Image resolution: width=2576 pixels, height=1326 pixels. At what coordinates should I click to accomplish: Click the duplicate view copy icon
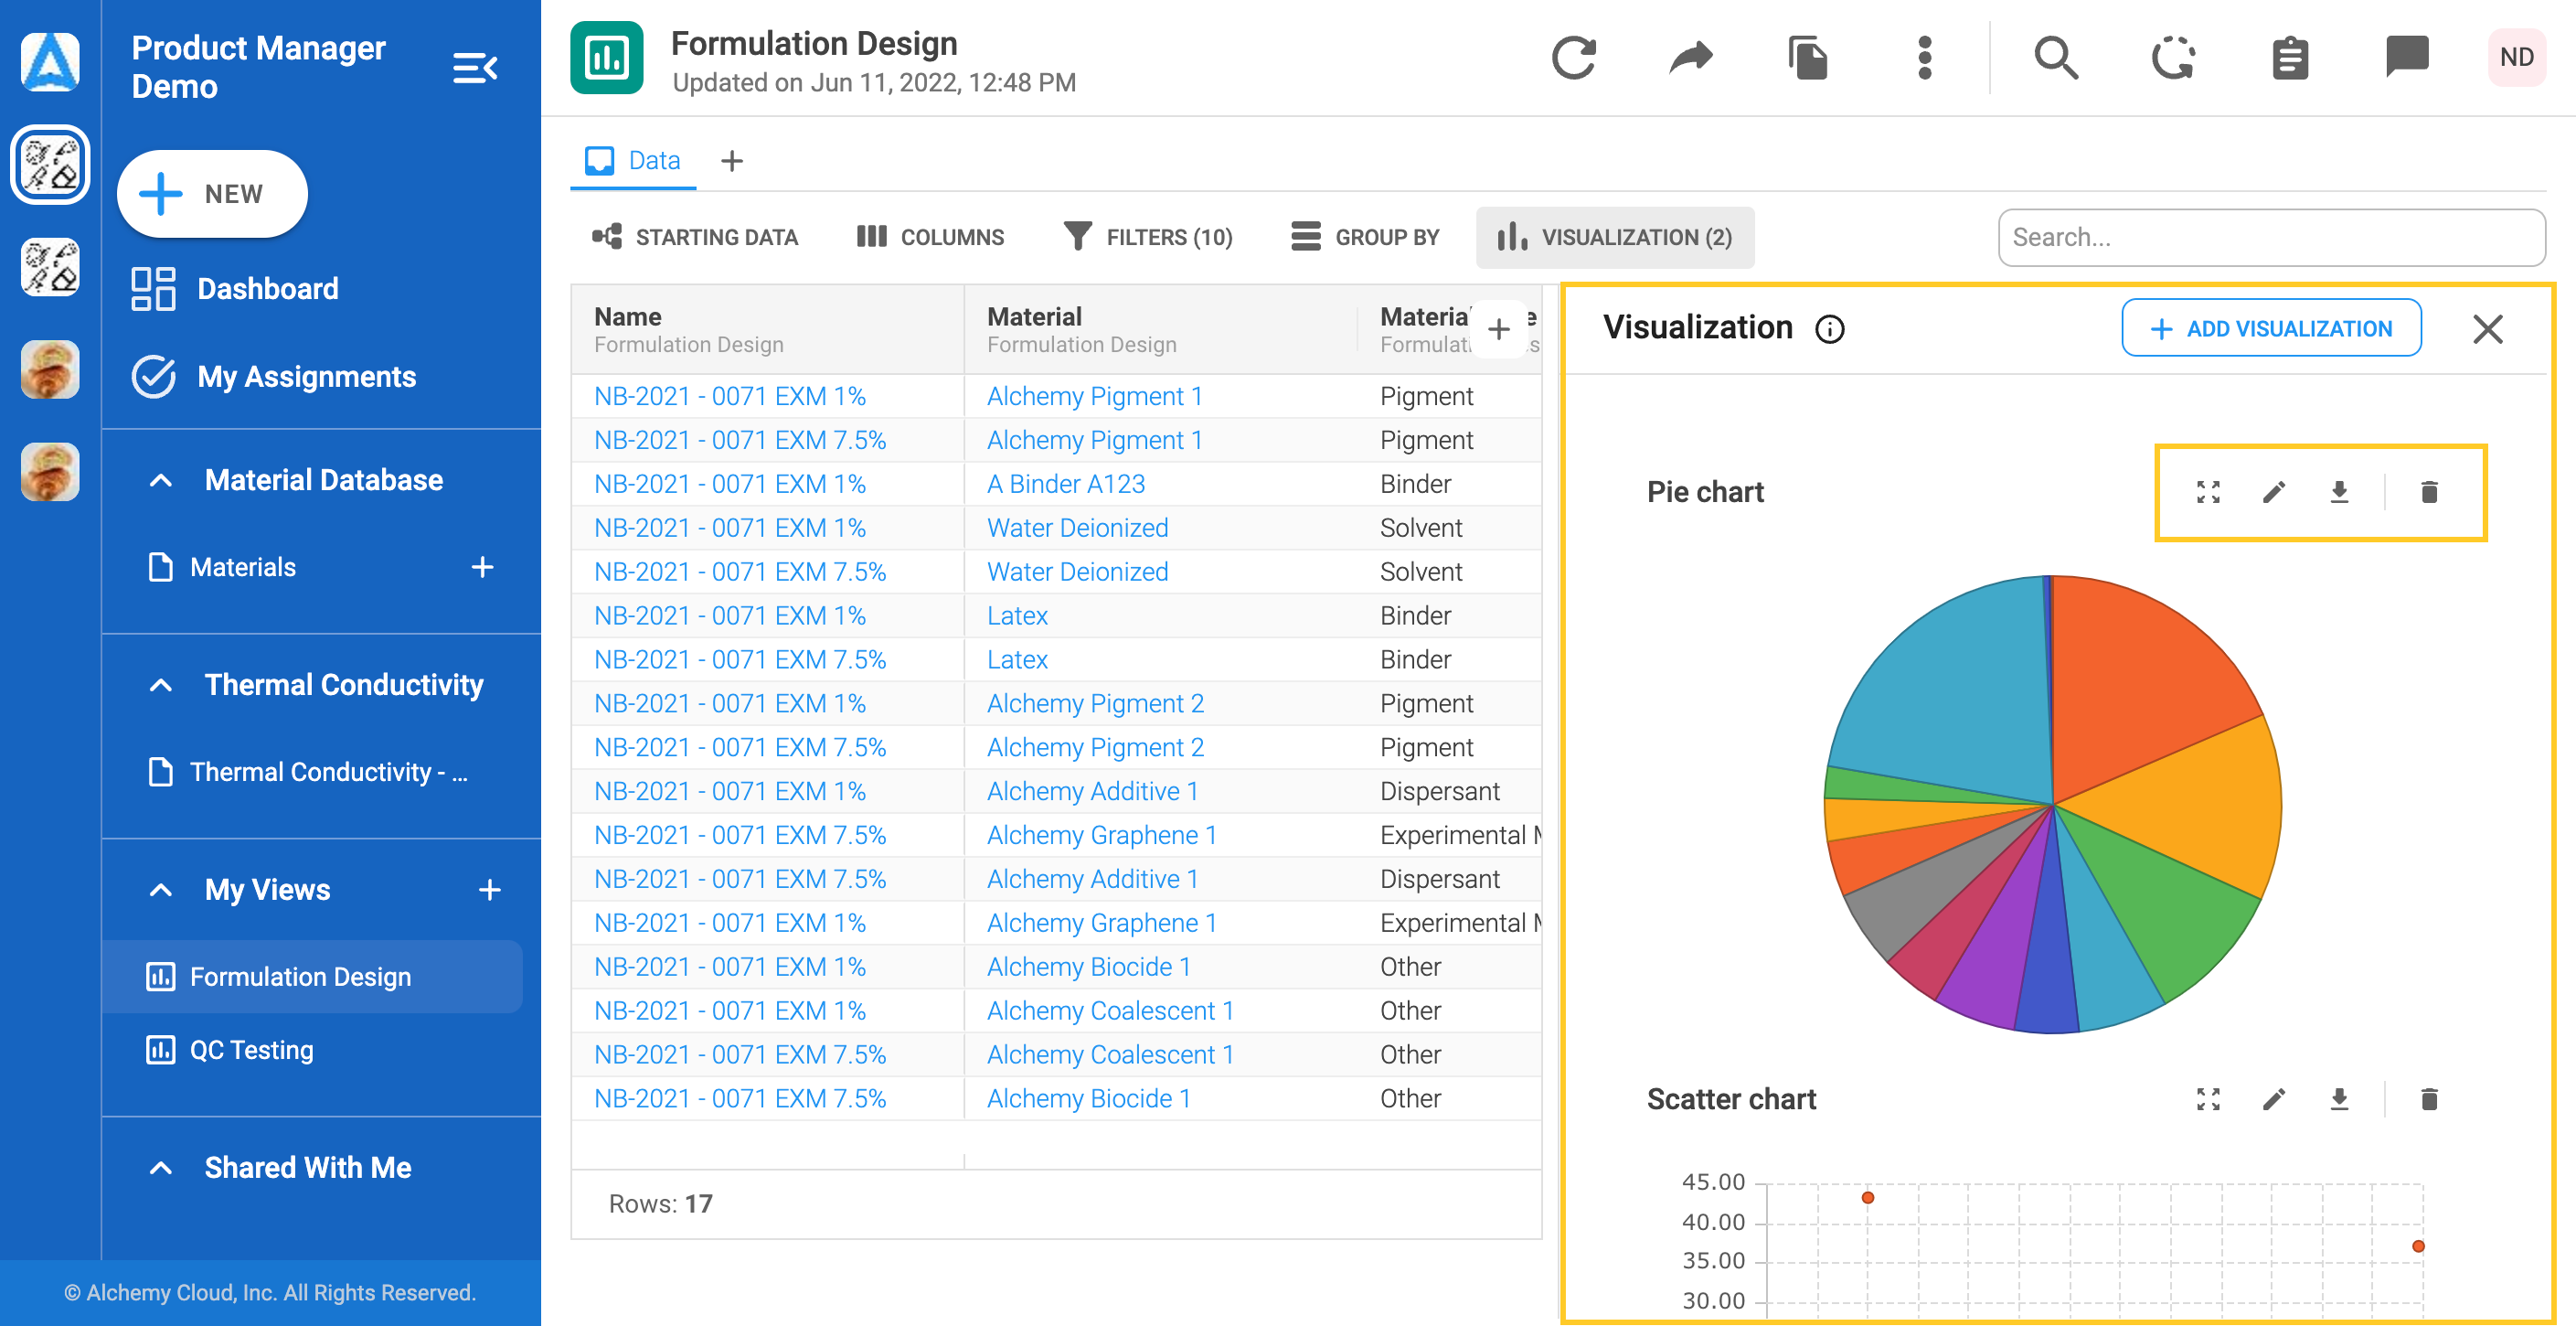1807,58
